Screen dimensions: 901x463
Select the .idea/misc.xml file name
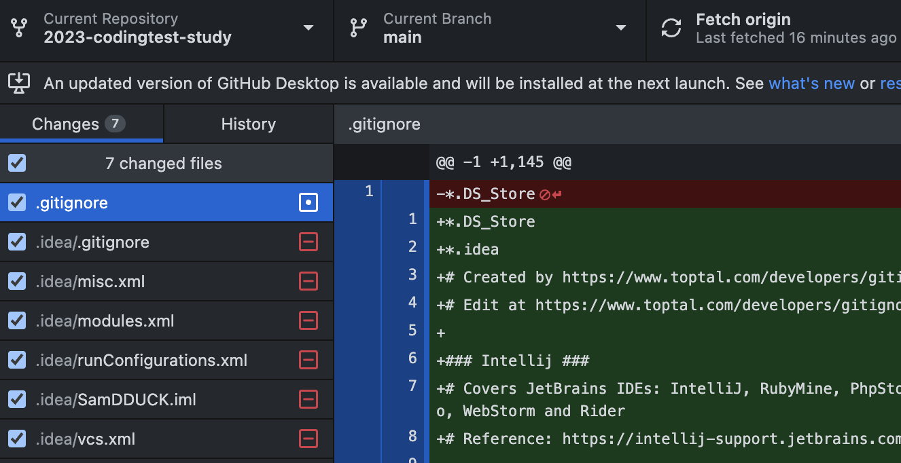coord(90,282)
